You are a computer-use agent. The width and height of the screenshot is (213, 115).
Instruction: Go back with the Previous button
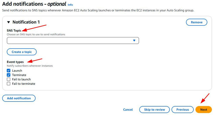pos(182,110)
